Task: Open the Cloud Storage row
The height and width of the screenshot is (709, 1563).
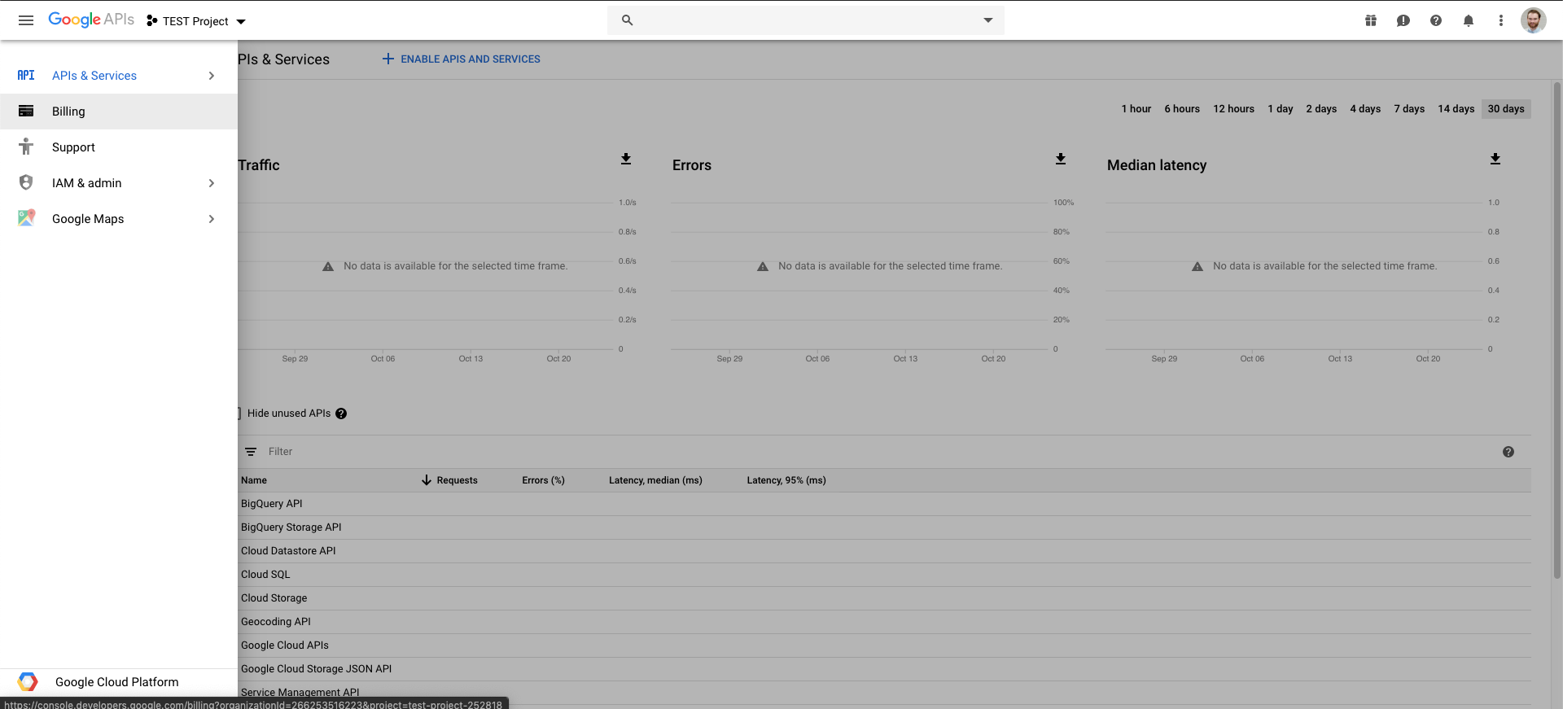Action: [x=884, y=598]
